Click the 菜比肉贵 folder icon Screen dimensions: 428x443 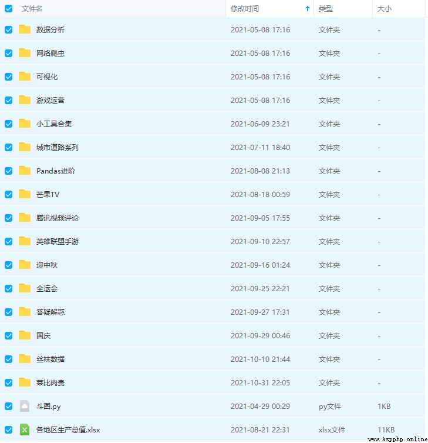tap(25, 382)
